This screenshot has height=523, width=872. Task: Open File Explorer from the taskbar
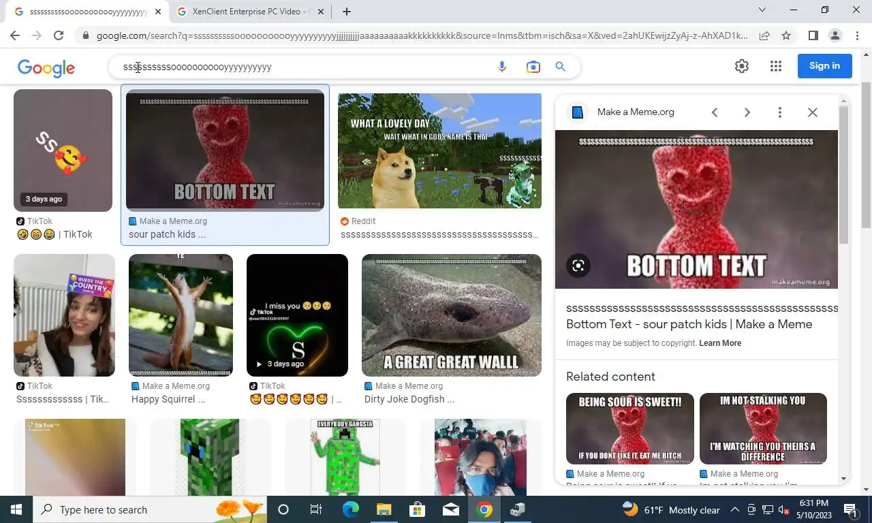click(x=384, y=509)
